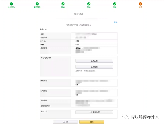Screen dimensions: 164x124
Task: Click the 名称 row label
Action: tap(42, 34)
